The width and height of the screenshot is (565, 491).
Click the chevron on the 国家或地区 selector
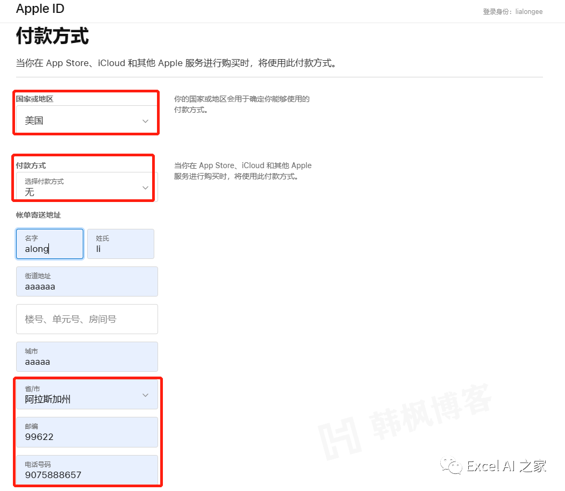pos(145,121)
